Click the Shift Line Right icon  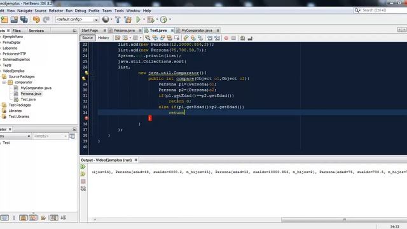tap(217, 38)
